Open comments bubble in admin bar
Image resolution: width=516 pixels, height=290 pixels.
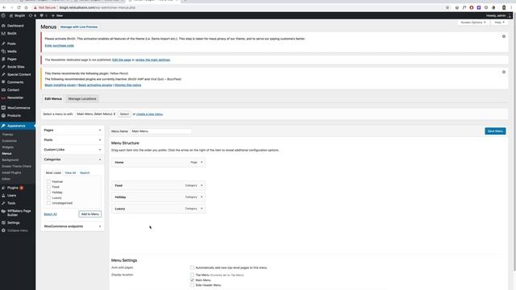point(41,15)
